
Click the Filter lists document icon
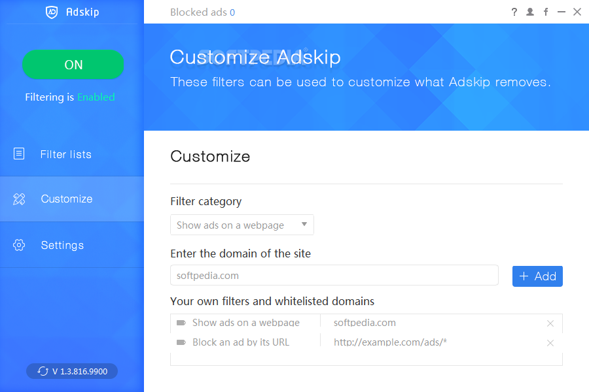[19, 154]
